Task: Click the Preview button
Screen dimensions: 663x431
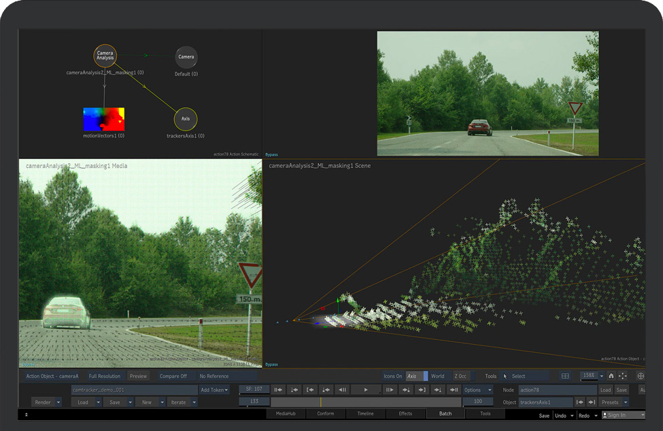Action: click(138, 376)
